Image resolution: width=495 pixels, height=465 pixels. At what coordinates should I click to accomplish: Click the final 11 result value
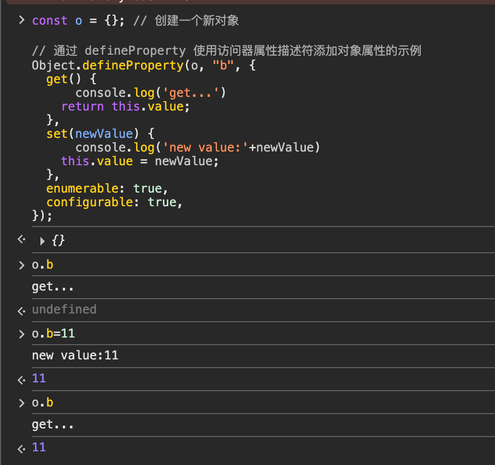[x=38, y=447]
